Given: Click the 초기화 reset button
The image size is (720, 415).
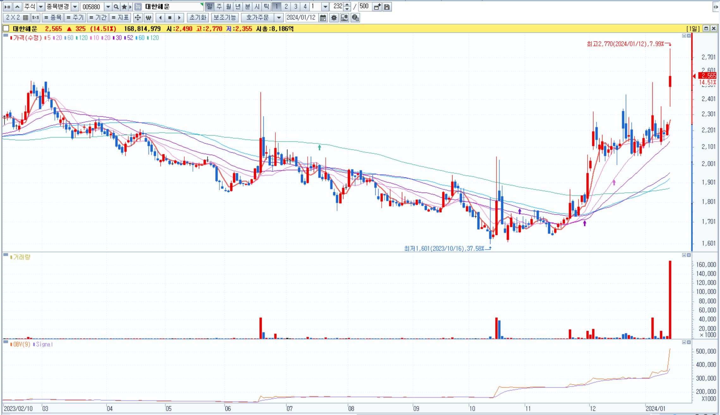Looking at the screenshot, I should (198, 18).
